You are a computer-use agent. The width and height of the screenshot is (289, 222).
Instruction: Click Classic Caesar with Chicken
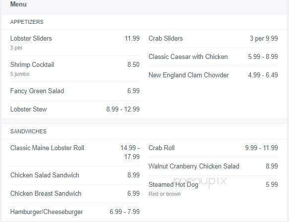tap(188, 56)
